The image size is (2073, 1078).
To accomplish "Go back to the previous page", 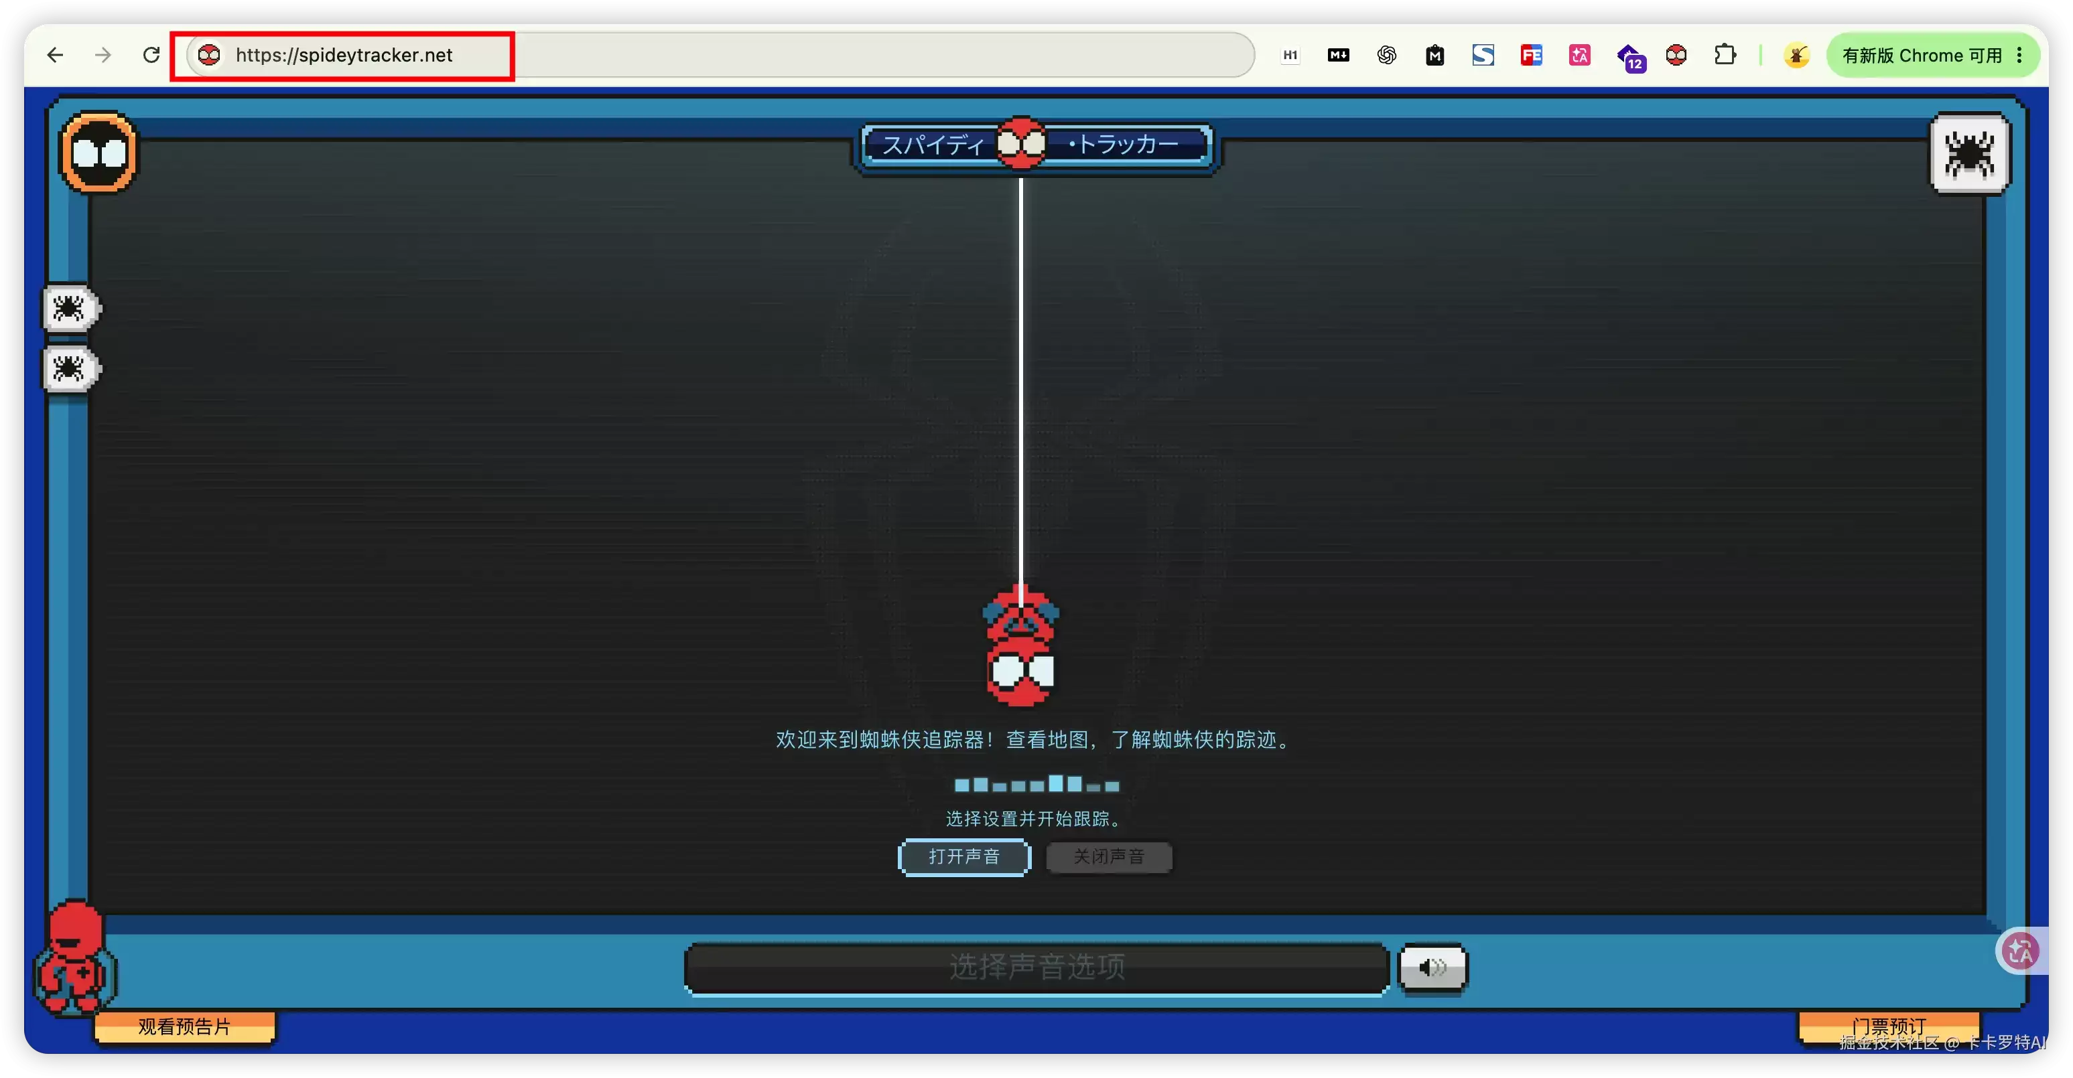I will [x=55, y=55].
